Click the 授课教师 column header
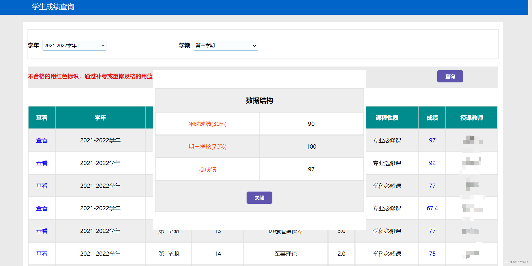The height and width of the screenshot is (266, 532). coord(471,117)
